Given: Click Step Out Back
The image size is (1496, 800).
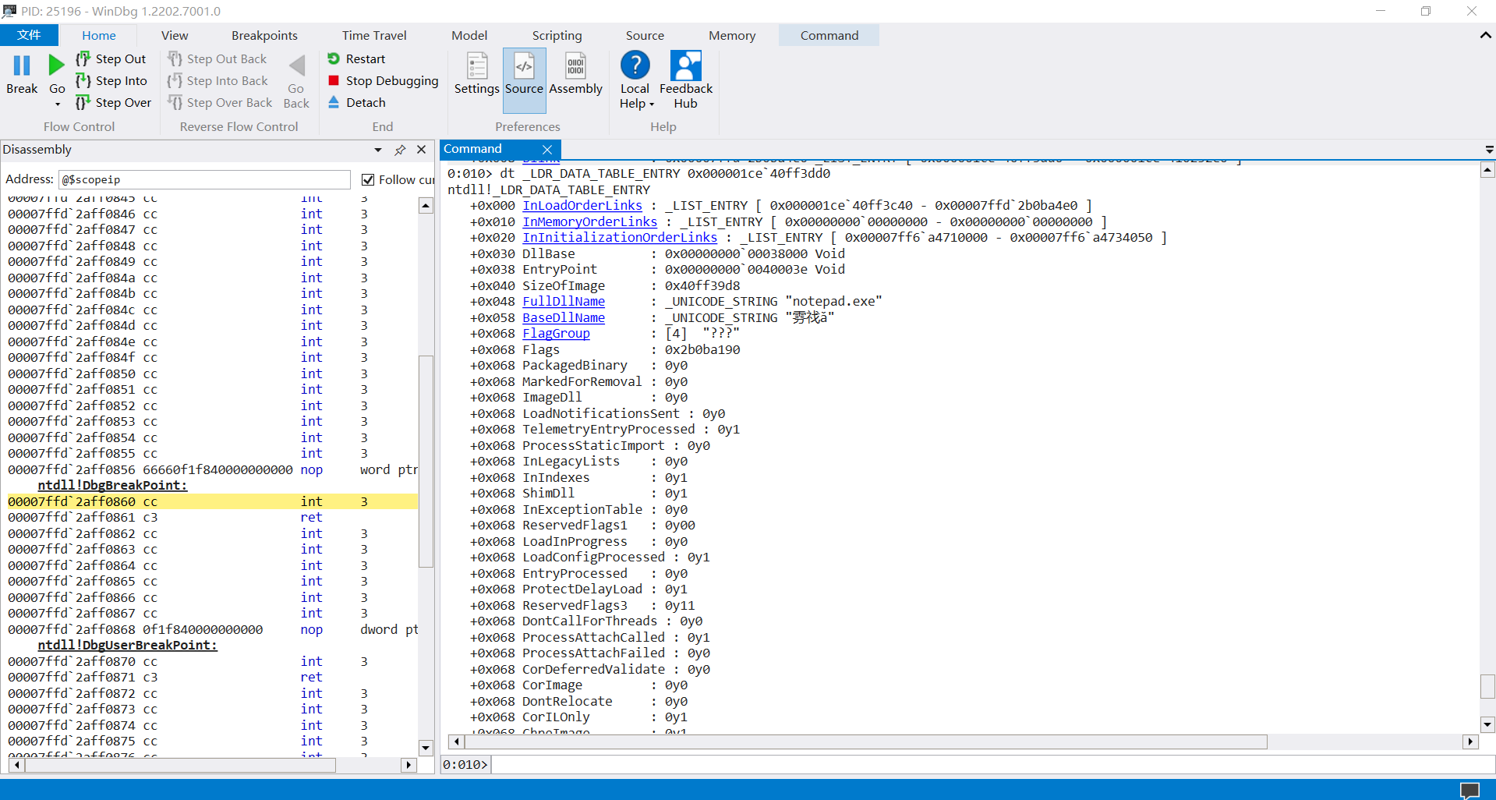Looking at the screenshot, I should 217,58.
